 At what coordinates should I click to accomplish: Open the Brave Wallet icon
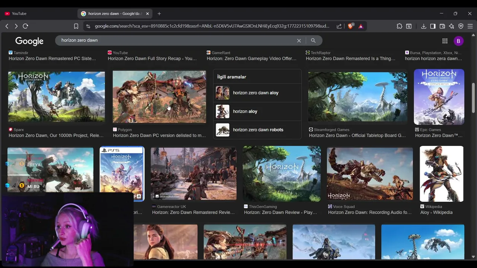[442, 26]
